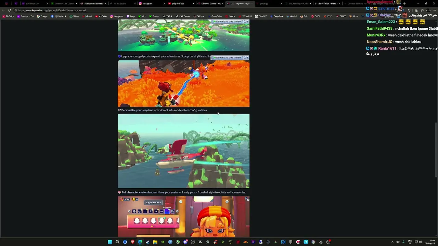Show hidden system tray icons
This screenshot has width=438, height=246.
392,242
